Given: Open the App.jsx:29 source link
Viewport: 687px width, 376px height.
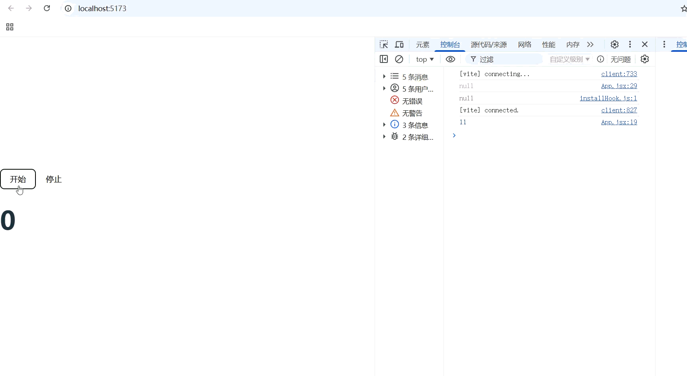Looking at the screenshot, I should [619, 86].
